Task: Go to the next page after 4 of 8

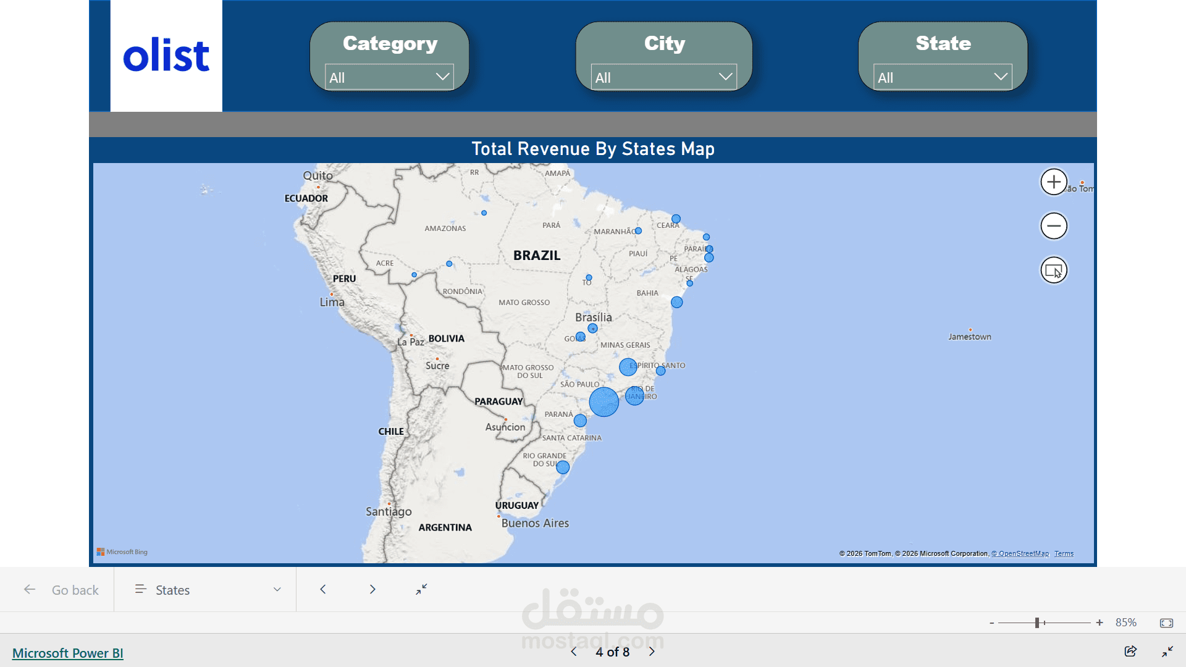Action: pyautogui.click(x=652, y=652)
